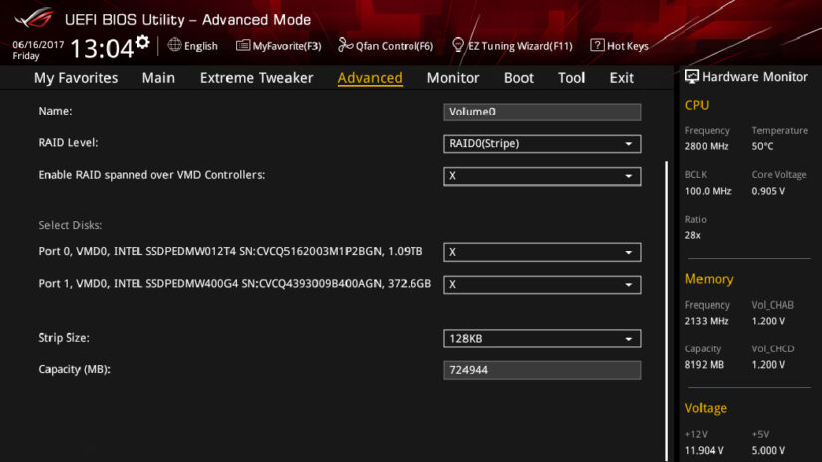The image size is (822, 462).
Task: Open MyFavorite(F3) list icon
Action: pyautogui.click(x=243, y=45)
